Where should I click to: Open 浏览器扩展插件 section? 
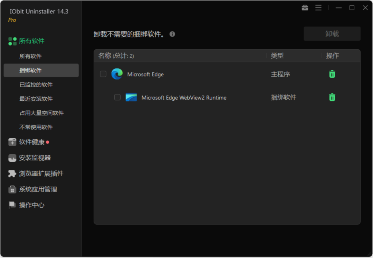(41, 173)
